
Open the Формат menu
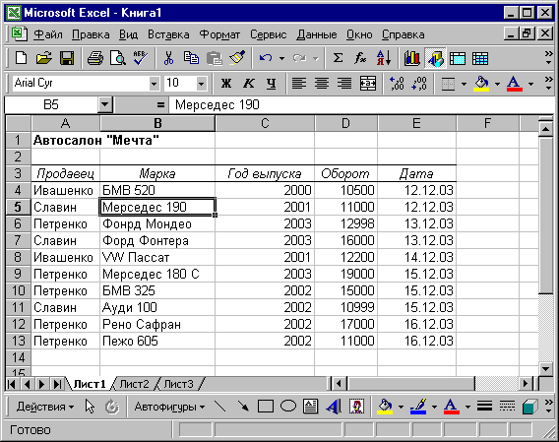[x=219, y=34]
